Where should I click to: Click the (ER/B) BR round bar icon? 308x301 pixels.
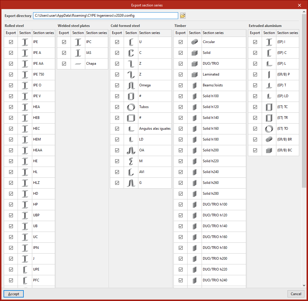click(x=269, y=139)
